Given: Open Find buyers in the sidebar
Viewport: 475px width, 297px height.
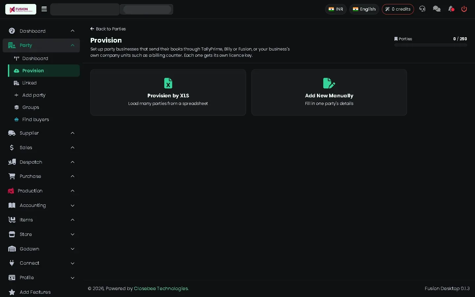Looking at the screenshot, I should (44, 119).
